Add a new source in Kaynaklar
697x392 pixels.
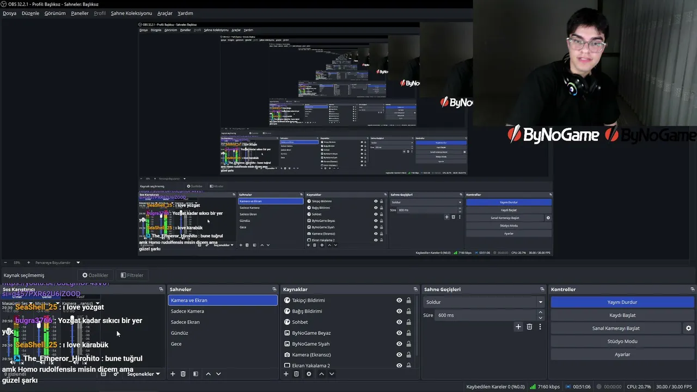pyautogui.click(x=286, y=374)
